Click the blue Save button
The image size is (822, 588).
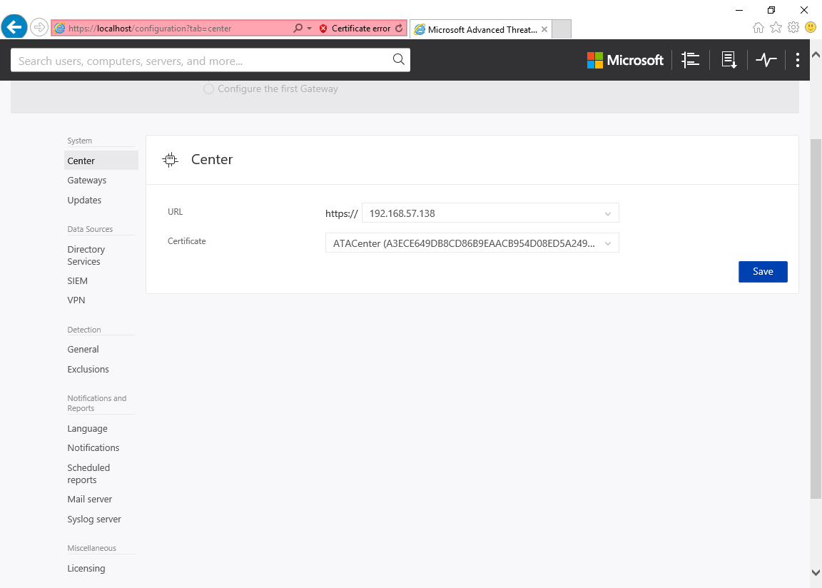[x=763, y=271]
